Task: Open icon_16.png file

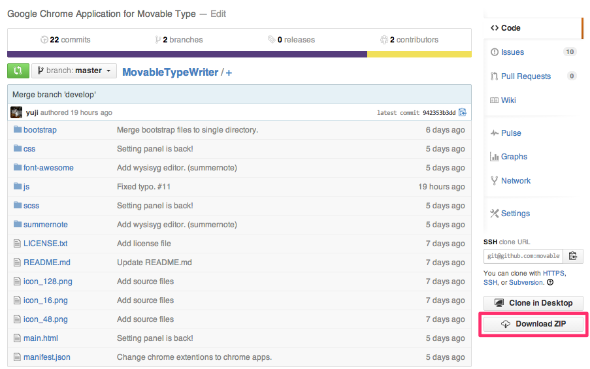Action: coord(46,300)
